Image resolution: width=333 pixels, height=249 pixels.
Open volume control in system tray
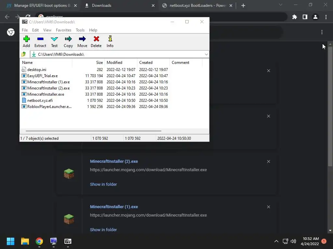coord(293,241)
